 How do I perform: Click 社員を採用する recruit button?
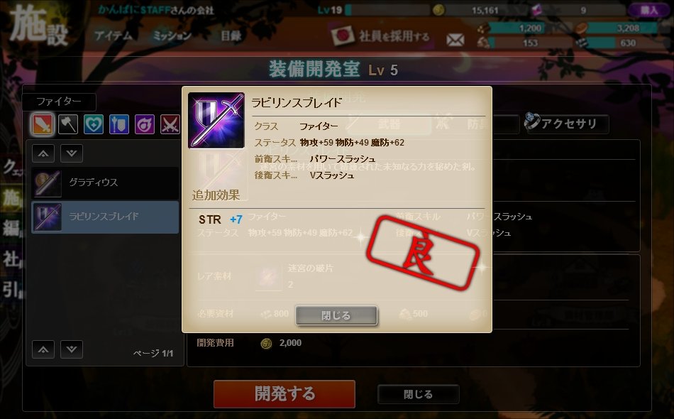380,36
